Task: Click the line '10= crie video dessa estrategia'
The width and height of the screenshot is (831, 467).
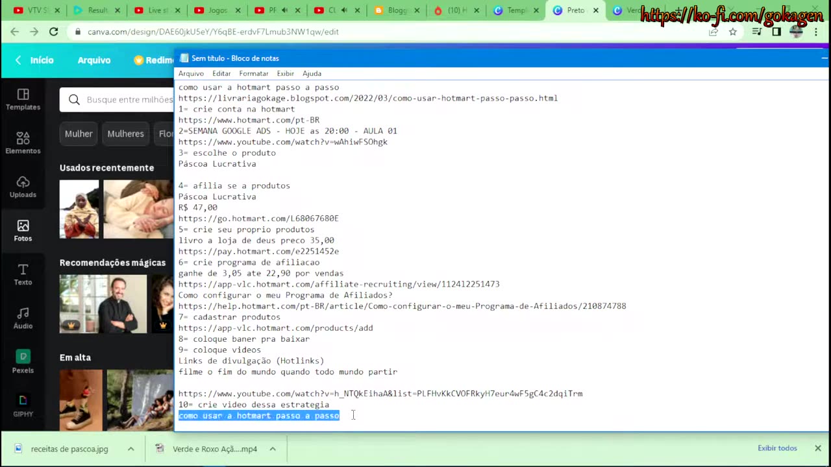Action: (x=254, y=405)
